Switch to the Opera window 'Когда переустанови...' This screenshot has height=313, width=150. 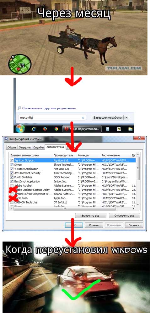pyautogui.click(x=82, y=129)
